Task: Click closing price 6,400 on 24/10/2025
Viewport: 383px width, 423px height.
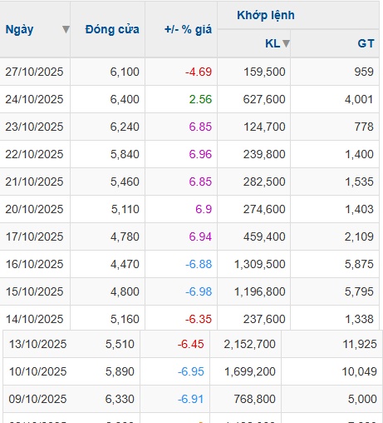Action: click(125, 99)
